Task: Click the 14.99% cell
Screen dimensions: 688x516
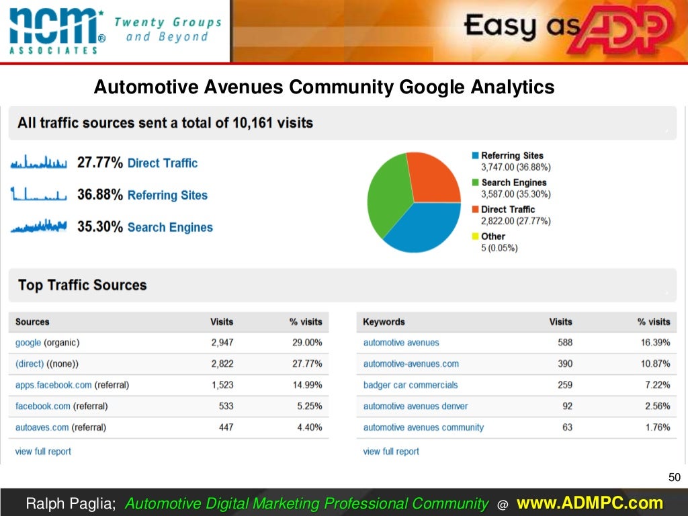Action: click(x=308, y=385)
